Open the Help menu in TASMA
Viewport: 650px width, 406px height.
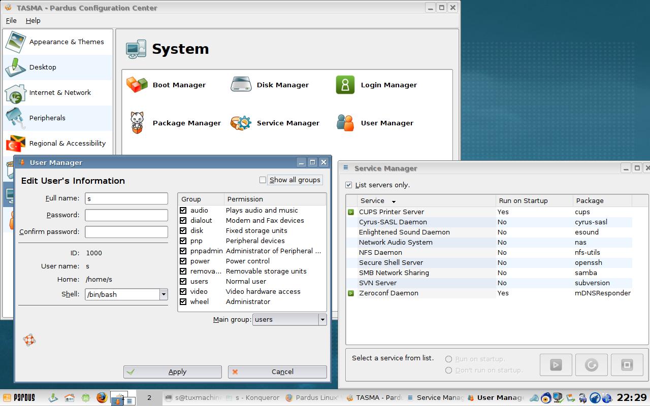[33, 21]
